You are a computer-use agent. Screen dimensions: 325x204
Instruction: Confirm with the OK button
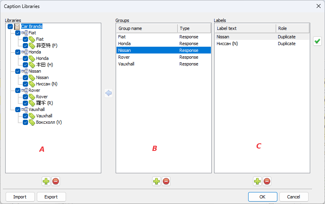point(263,197)
